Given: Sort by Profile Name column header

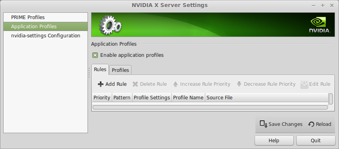Looking at the screenshot, I should [x=188, y=98].
